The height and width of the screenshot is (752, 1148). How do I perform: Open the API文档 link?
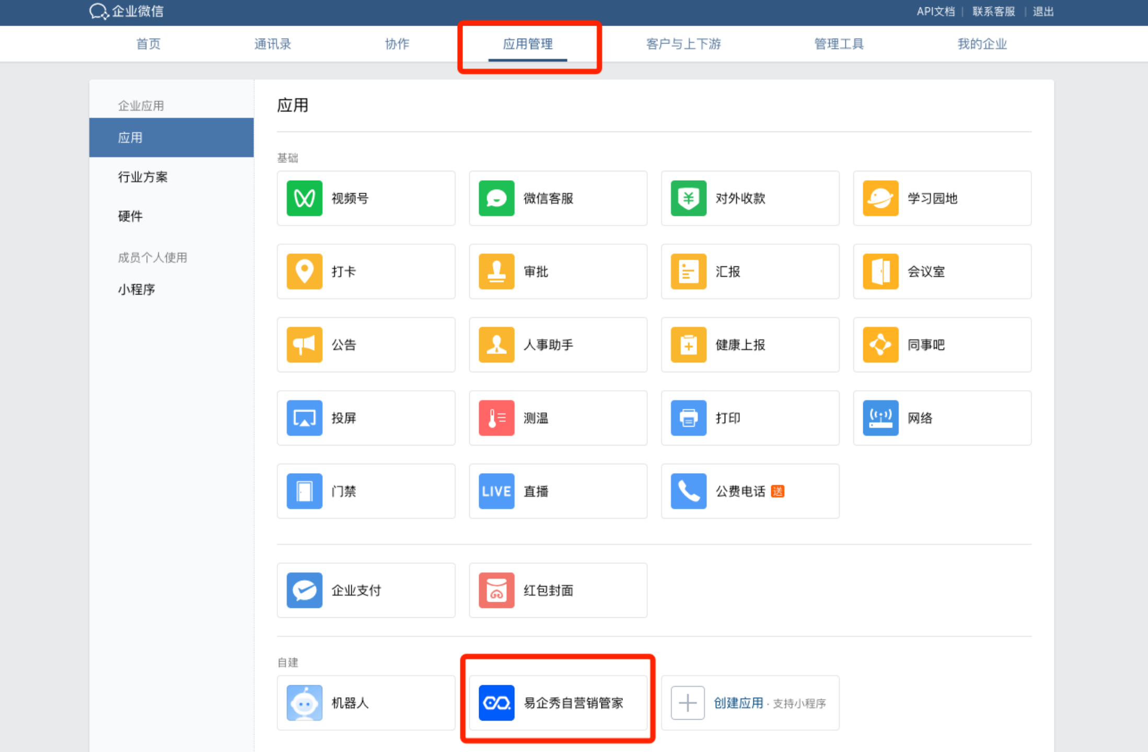pyautogui.click(x=936, y=11)
